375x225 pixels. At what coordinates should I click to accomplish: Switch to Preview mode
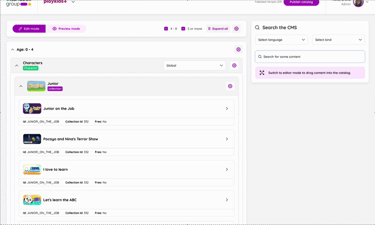[66, 29]
